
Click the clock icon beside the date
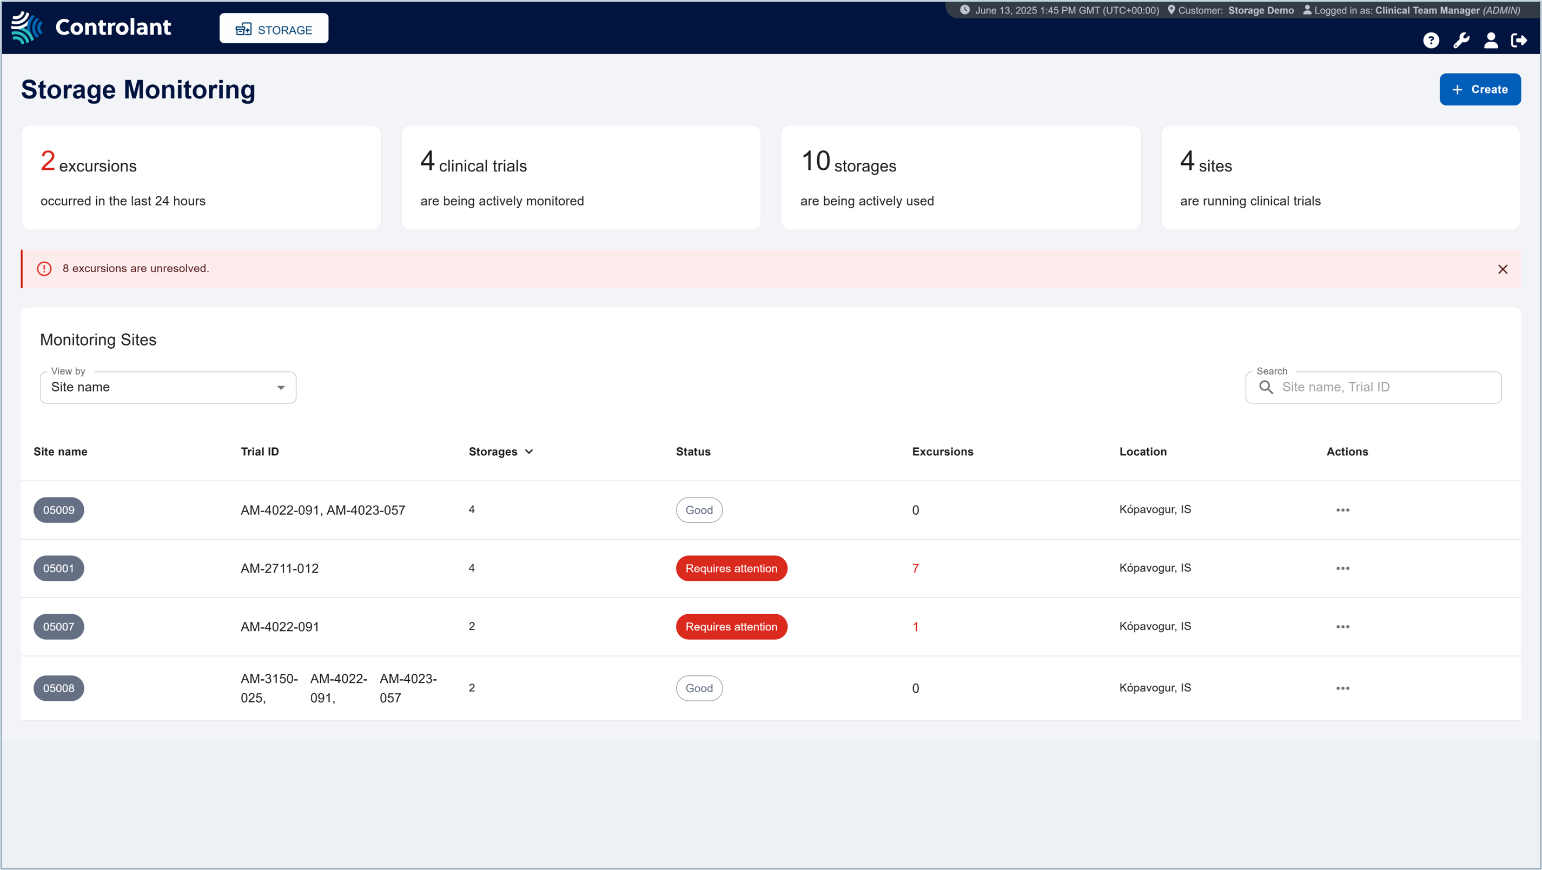964,10
